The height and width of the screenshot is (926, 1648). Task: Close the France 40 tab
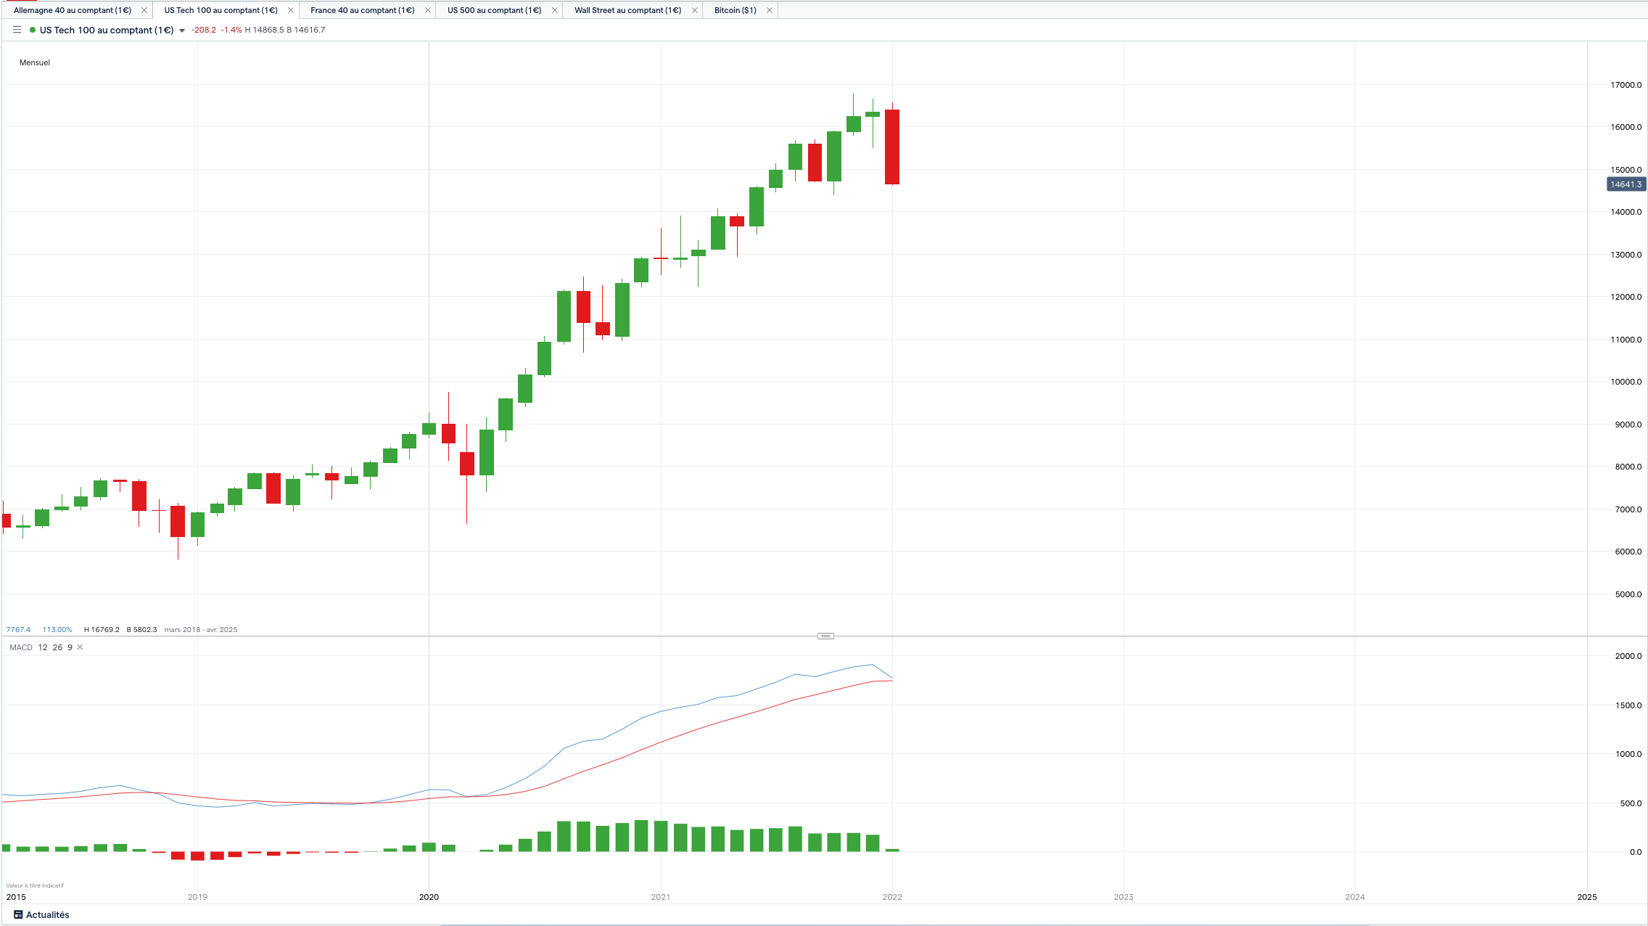pyautogui.click(x=427, y=10)
